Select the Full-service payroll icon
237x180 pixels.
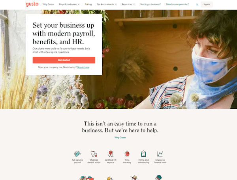pyautogui.click(x=77, y=154)
